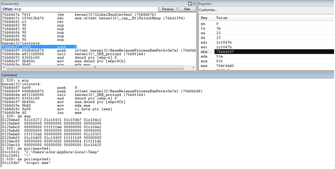Open the Disassembly window dock menu icon
This screenshot has height=169, width=335.
[189, 4]
